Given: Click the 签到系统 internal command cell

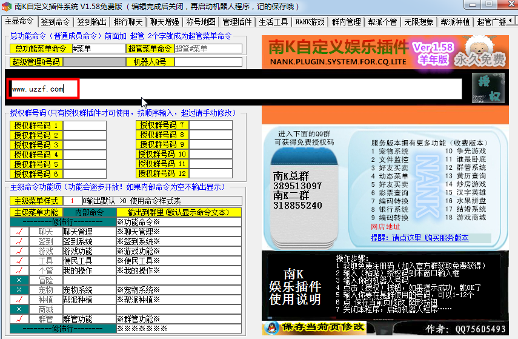Looking at the screenshot, I should (x=89, y=241).
